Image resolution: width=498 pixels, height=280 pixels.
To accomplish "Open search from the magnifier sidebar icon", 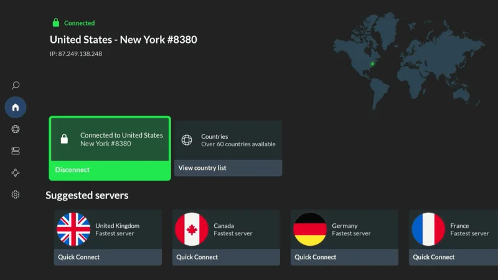I will pos(16,85).
